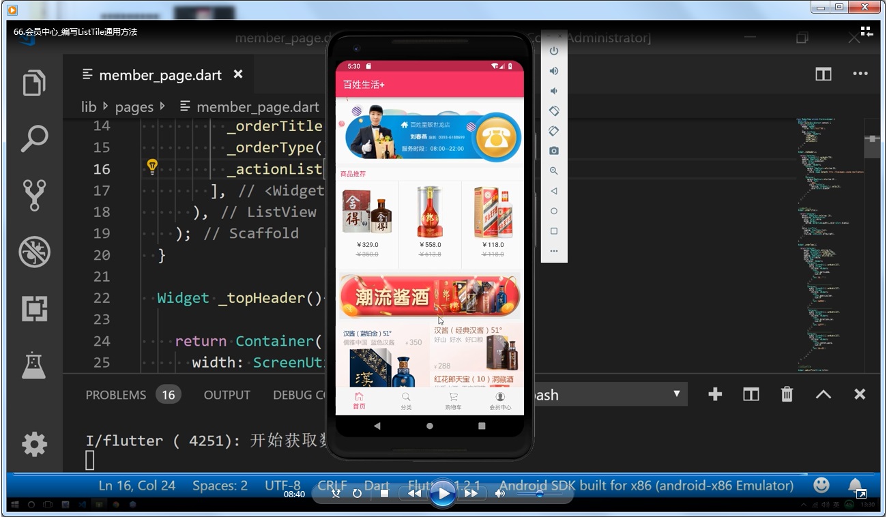Open the flask Test view icon
The image size is (887, 517).
(x=34, y=365)
